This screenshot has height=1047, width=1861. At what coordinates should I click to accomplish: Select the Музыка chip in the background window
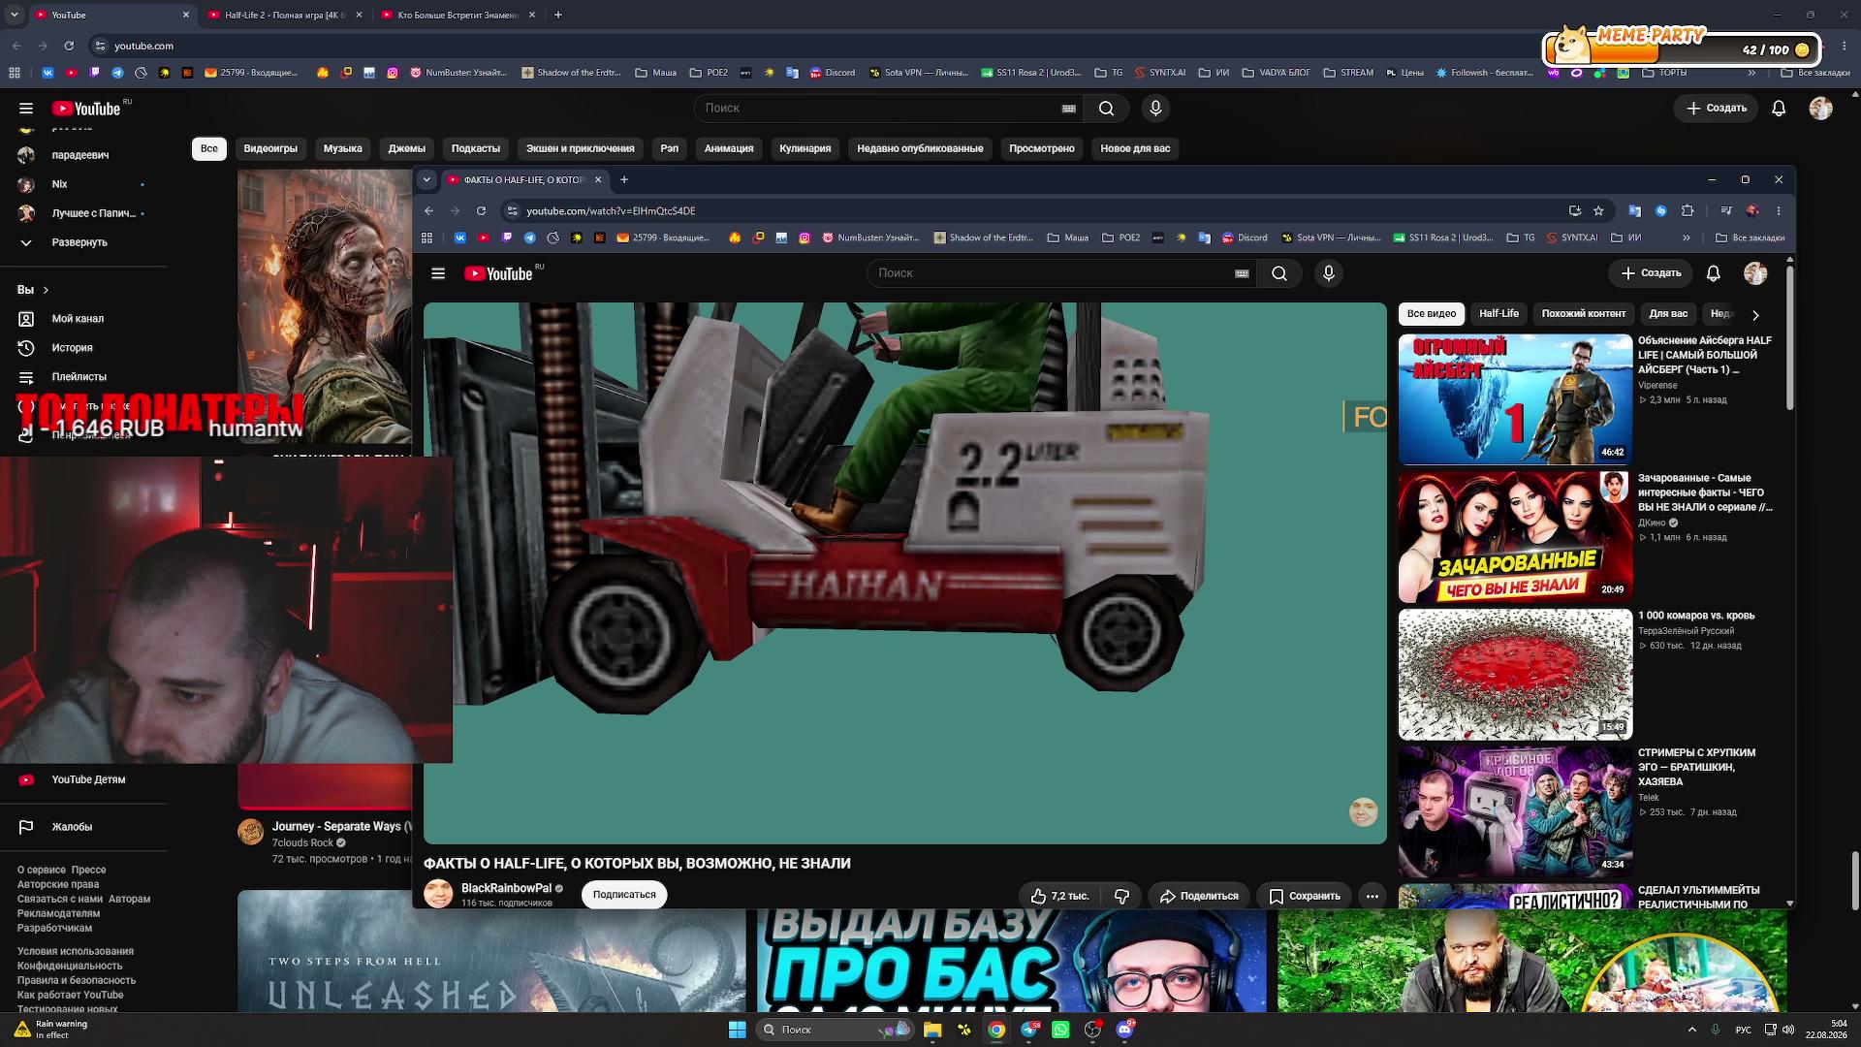click(x=342, y=148)
